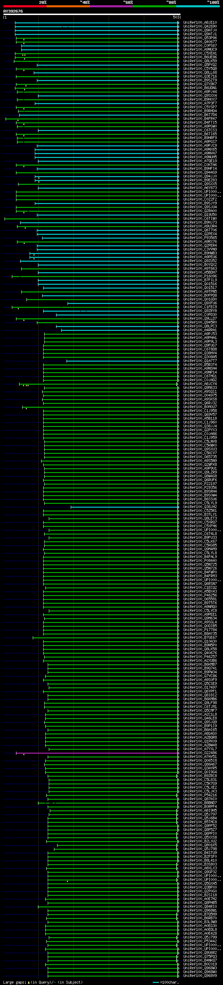Click the white query sequence bar

[92, 15]
